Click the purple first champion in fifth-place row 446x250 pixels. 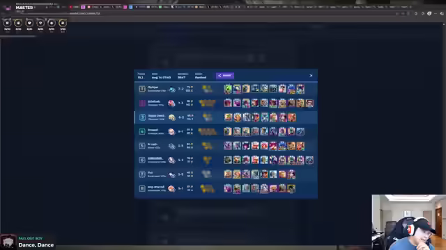point(228,146)
